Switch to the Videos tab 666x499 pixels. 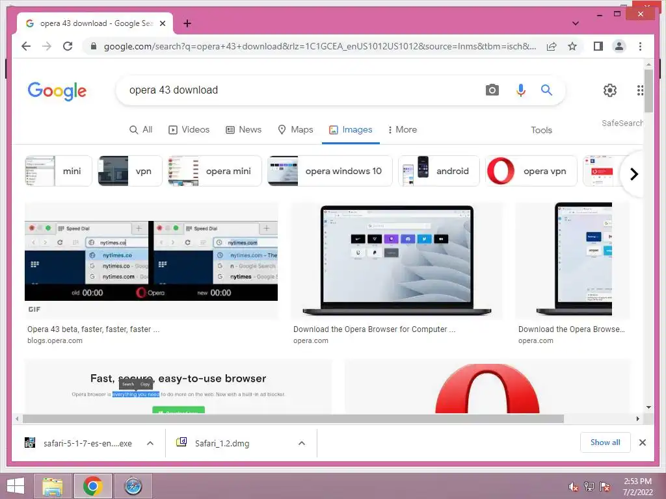pos(189,130)
